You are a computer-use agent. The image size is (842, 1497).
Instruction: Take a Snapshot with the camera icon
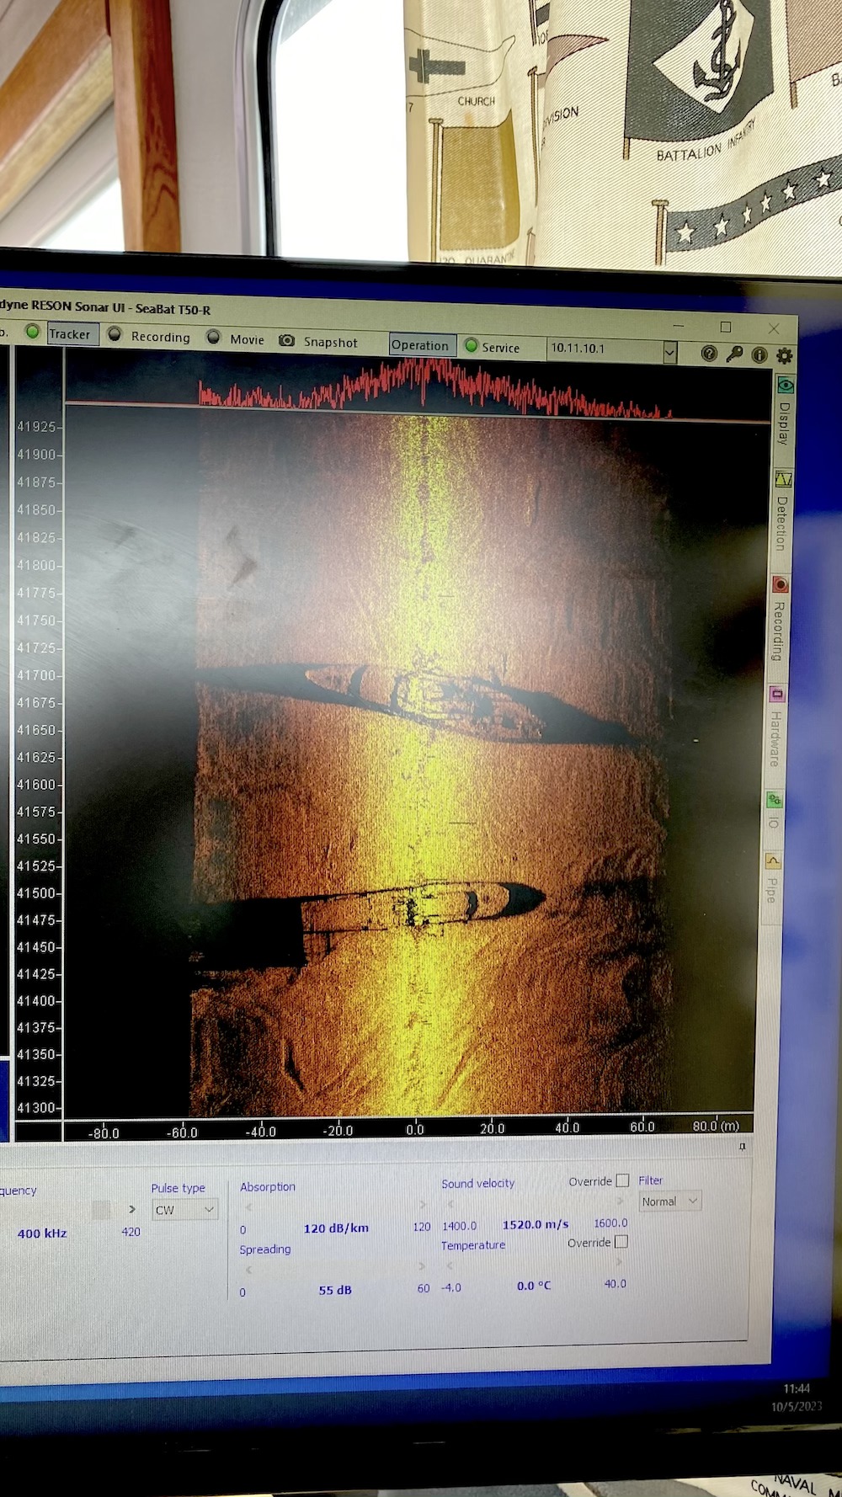[287, 340]
